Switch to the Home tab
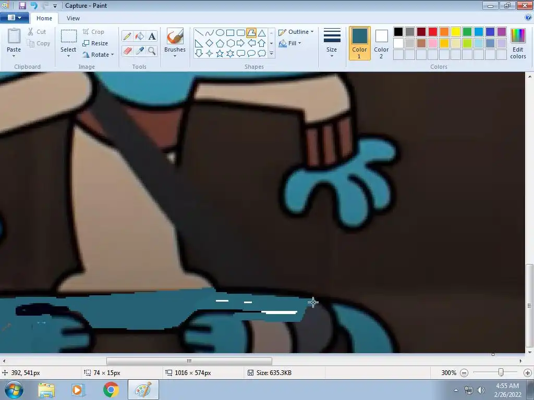Image resolution: width=534 pixels, height=400 pixels. click(x=44, y=18)
